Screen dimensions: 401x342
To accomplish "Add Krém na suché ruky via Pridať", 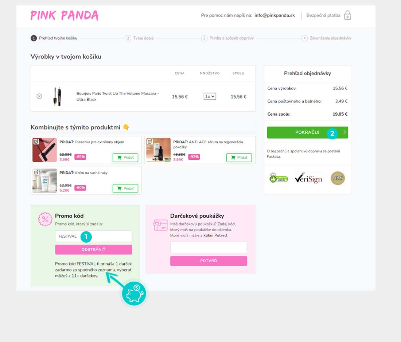I will click(125, 188).
